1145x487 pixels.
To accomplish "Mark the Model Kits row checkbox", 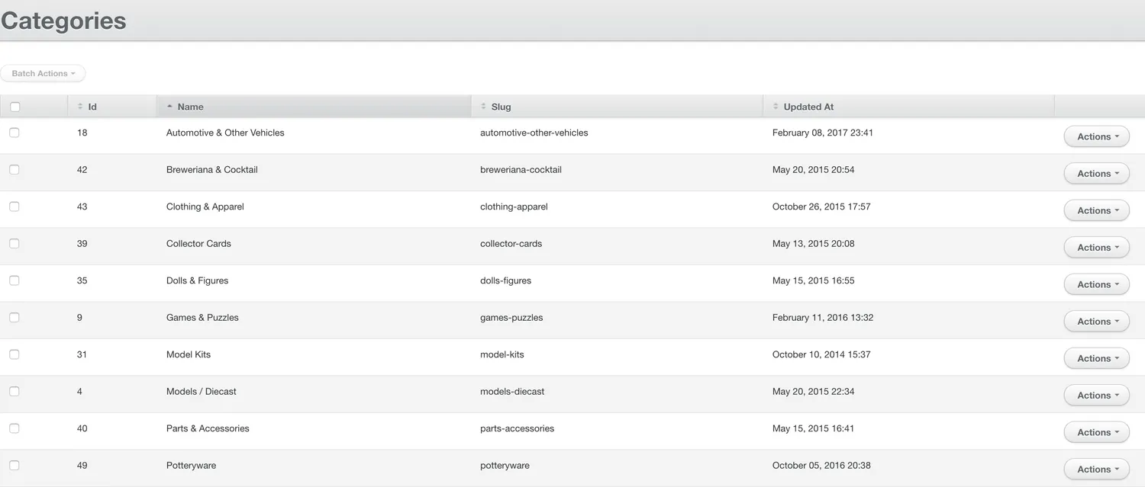I will click(15, 354).
